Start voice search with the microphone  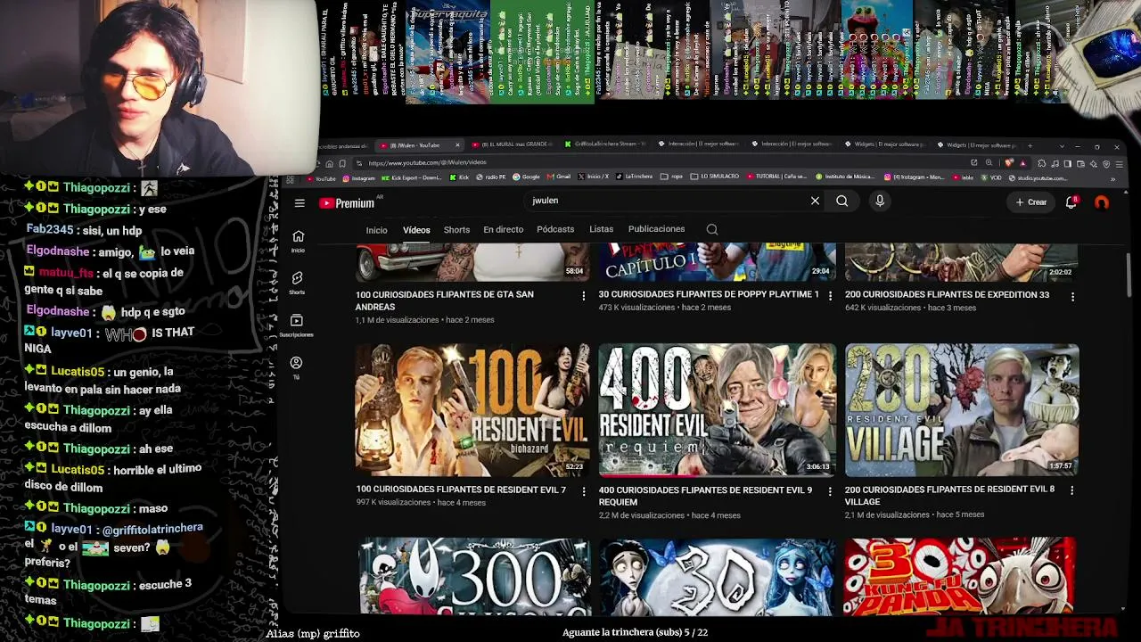tap(880, 202)
